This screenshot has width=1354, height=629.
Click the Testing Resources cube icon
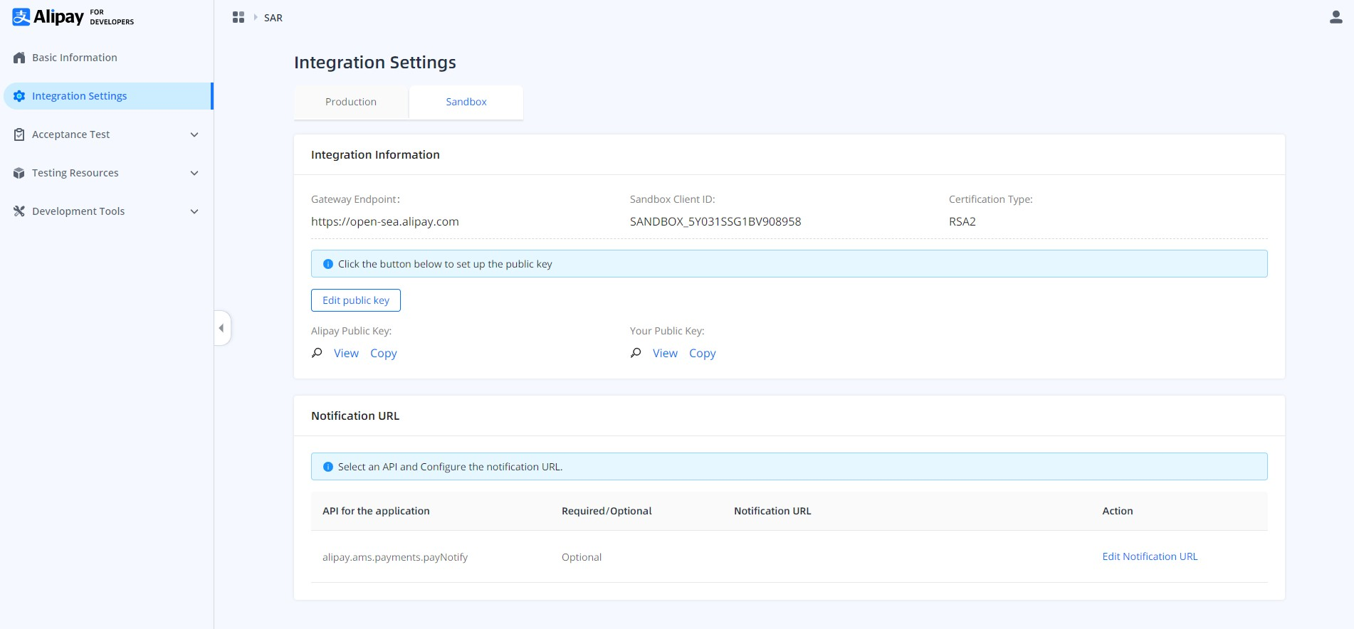(x=19, y=173)
